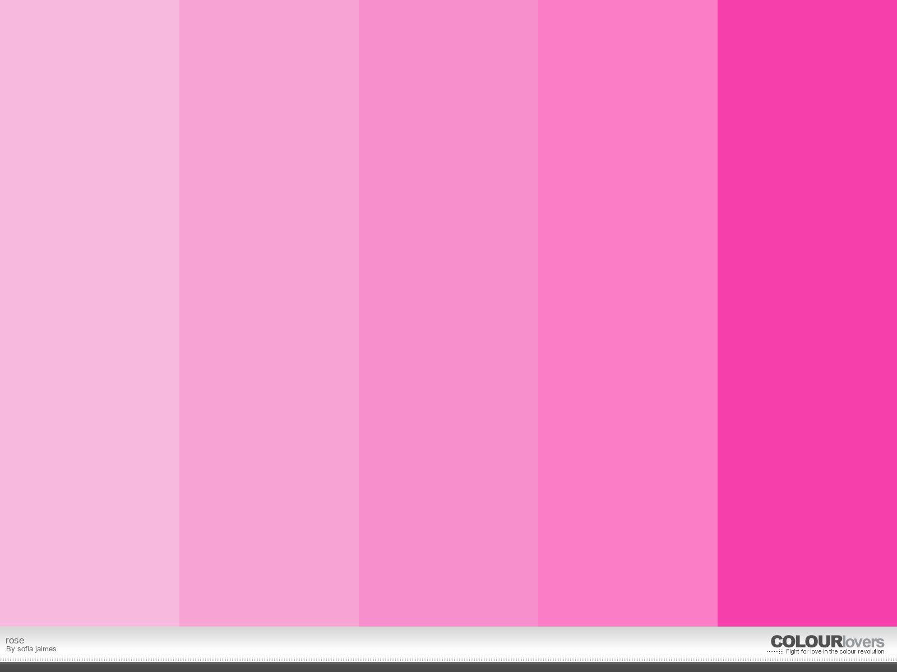The width and height of the screenshot is (897, 672).
Task: Click the COLOURlovers logo
Action: pyautogui.click(x=827, y=642)
